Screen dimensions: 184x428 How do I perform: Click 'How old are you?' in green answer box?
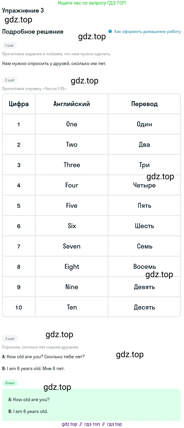[31, 400]
